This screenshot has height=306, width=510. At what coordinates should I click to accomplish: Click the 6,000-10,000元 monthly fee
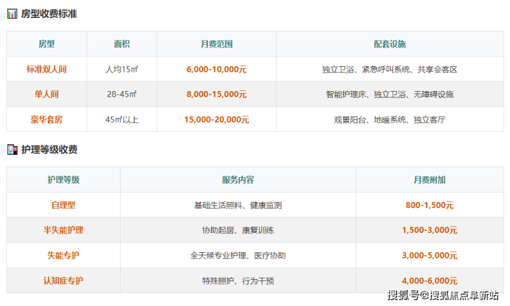coord(216,70)
